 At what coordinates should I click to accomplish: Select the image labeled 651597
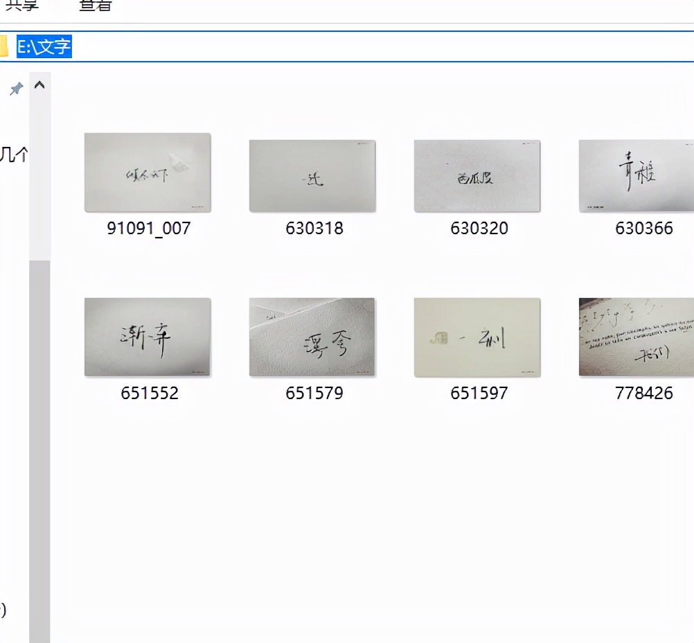click(477, 337)
